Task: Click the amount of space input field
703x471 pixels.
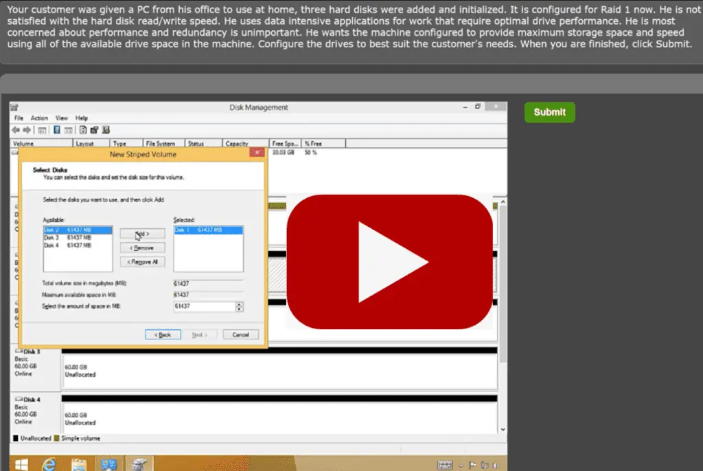Action: click(204, 306)
